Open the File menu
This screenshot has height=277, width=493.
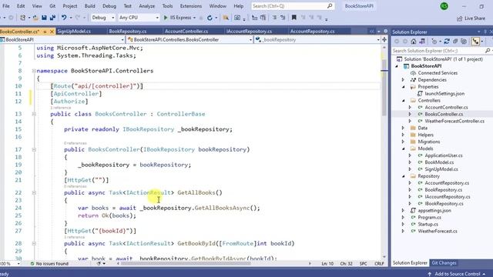[x=6, y=6]
